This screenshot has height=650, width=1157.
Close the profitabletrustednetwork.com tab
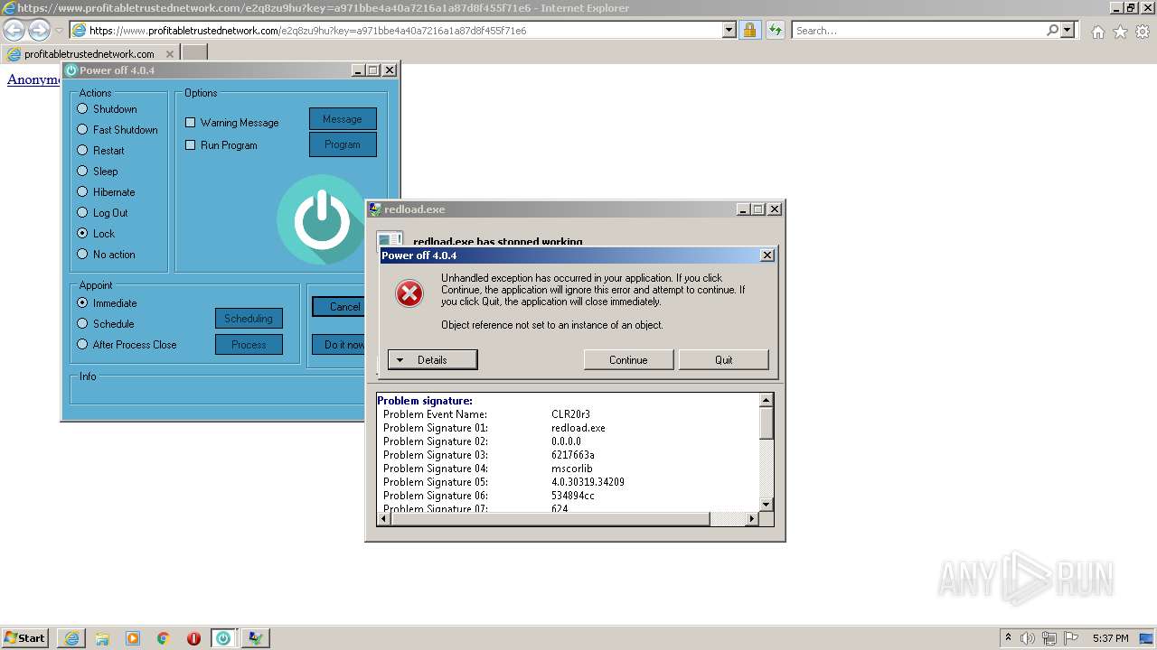170,54
